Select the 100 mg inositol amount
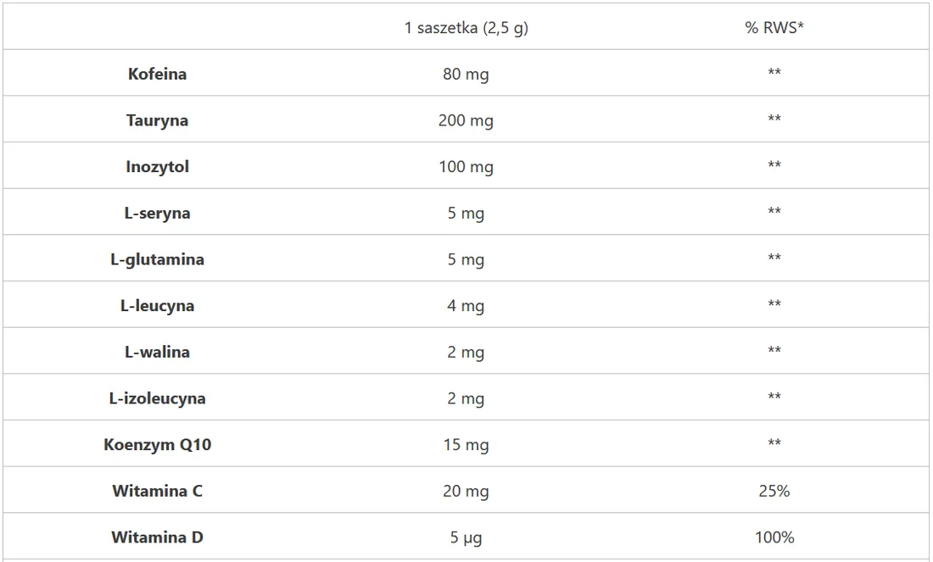Screen dimensions: 933x562 (x=466, y=167)
